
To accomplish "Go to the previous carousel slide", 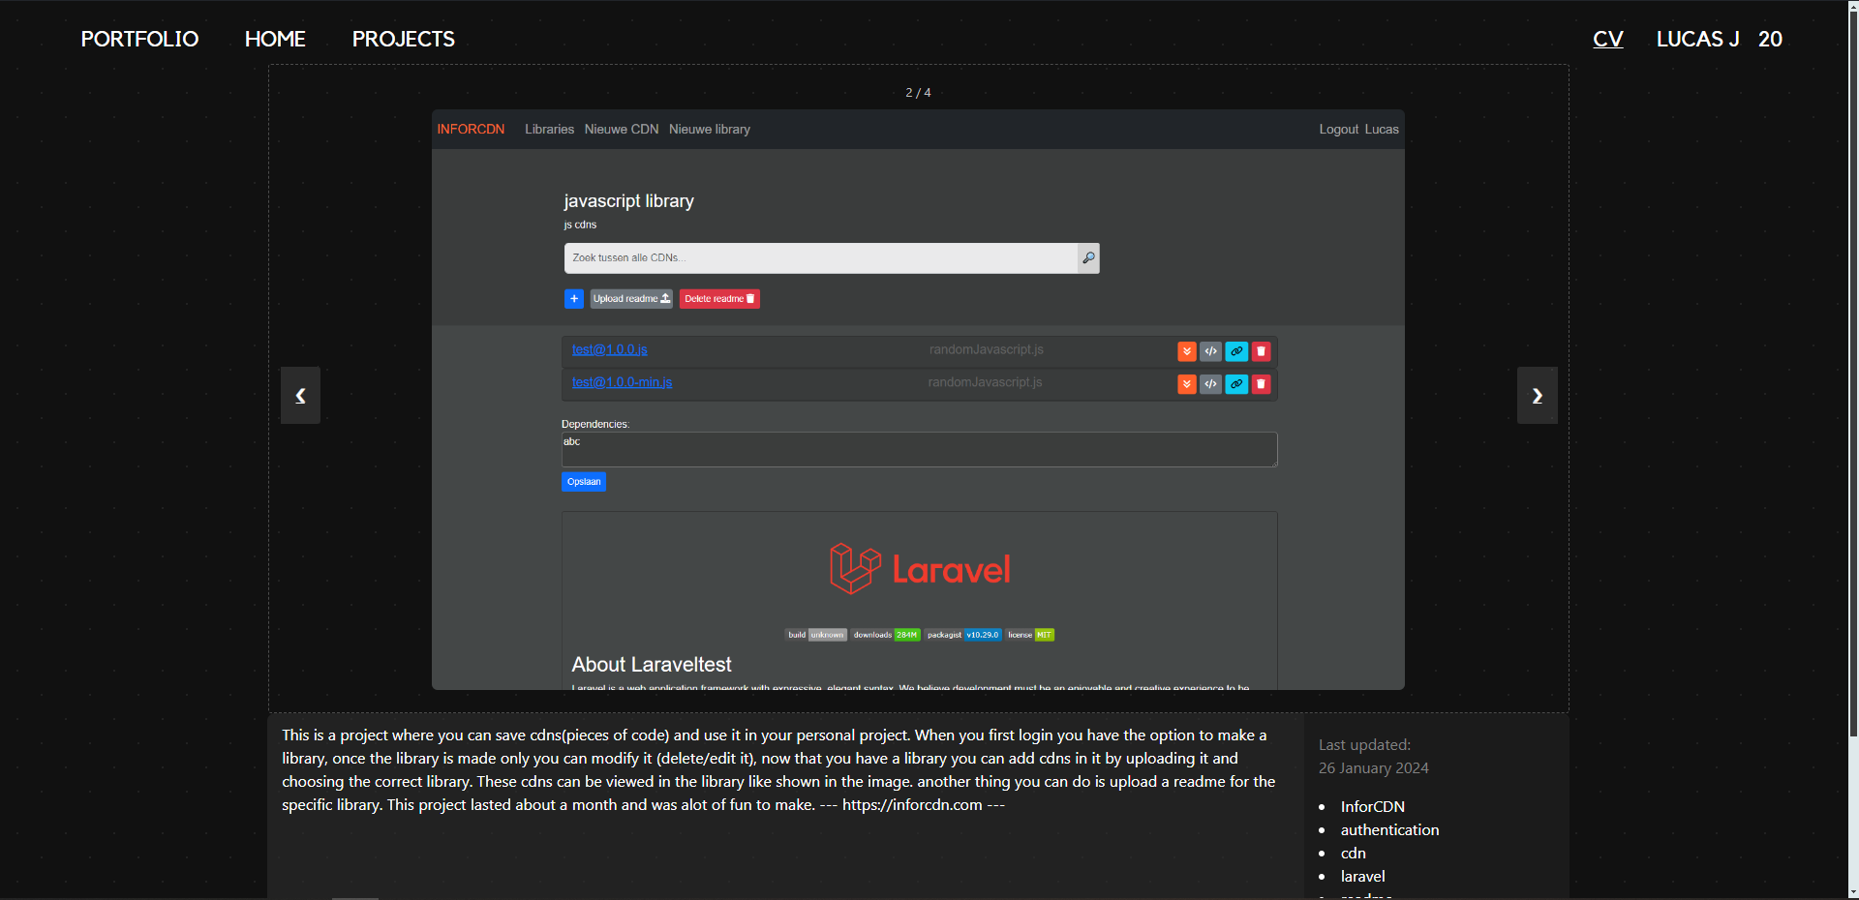I will (300, 395).
